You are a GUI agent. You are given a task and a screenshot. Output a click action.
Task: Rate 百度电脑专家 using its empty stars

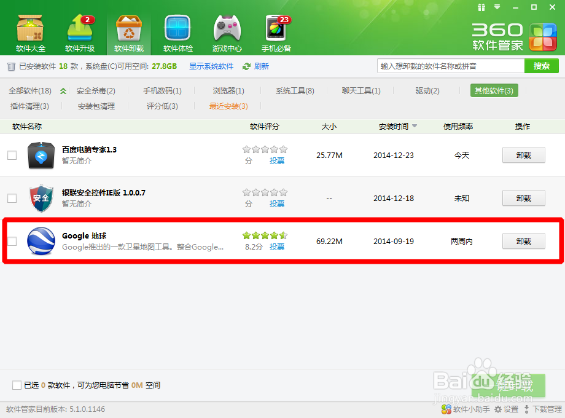click(x=265, y=149)
